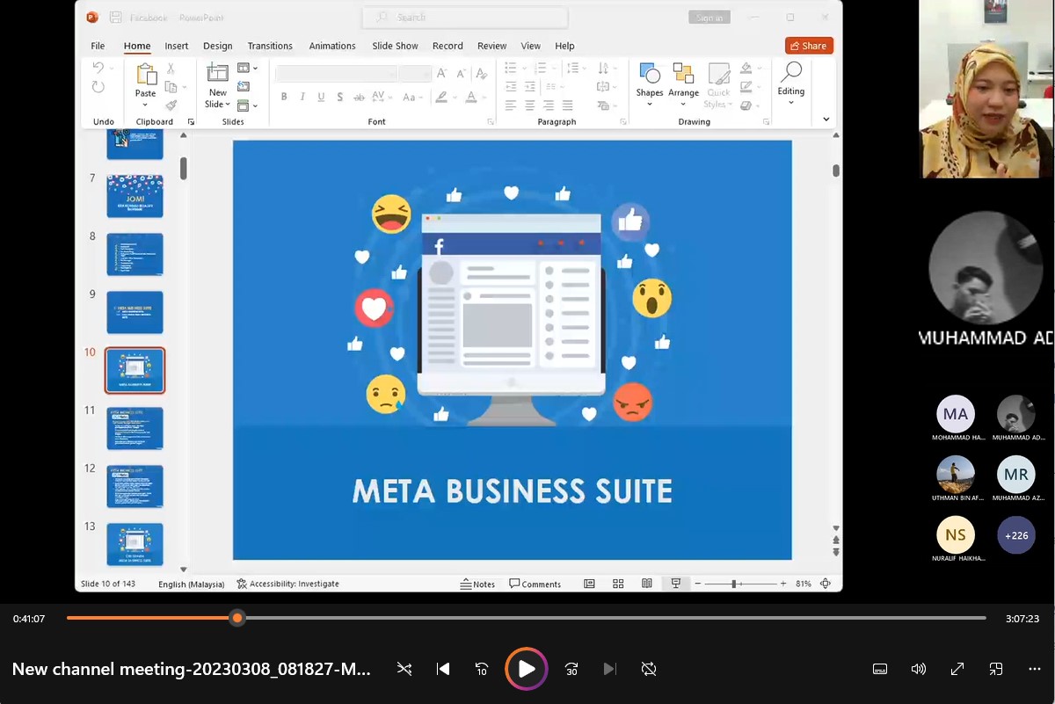Click the New Slide icon
The height and width of the screenshot is (704, 1055).
tap(217, 74)
